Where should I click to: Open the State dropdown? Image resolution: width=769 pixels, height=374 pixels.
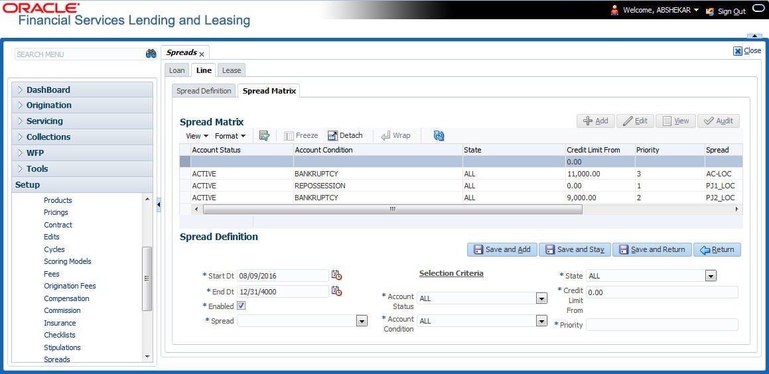click(x=711, y=276)
